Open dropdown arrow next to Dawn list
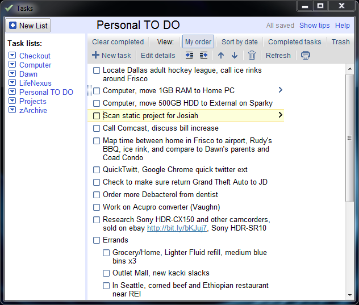The height and width of the screenshot is (305, 359). [x=12, y=73]
